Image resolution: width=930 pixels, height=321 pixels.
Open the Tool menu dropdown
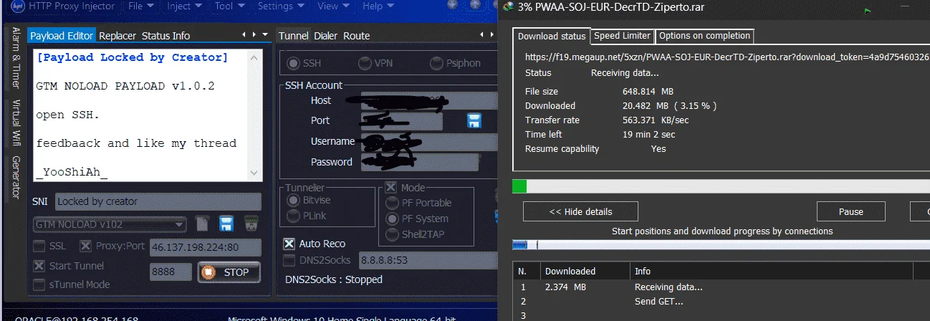click(229, 6)
